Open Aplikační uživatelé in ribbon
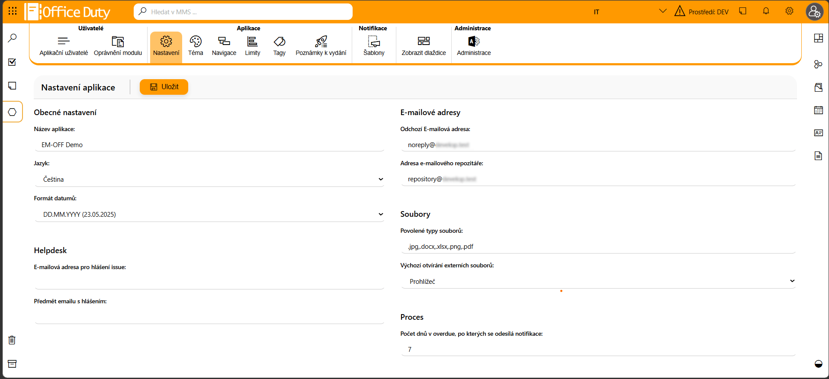Viewport: 829px width, 379px height. tap(64, 46)
